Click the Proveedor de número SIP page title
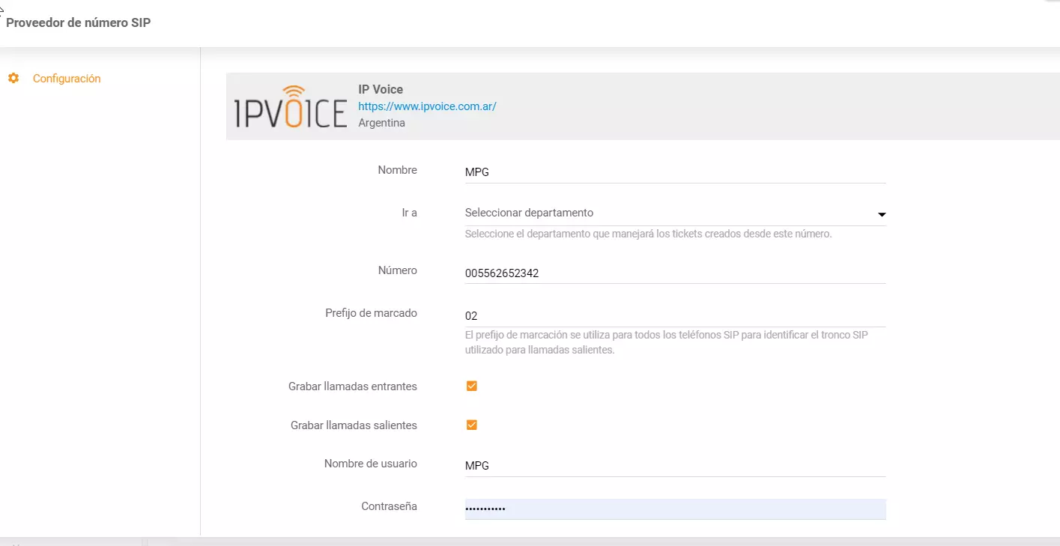The height and width of the screenshot is (546, 1060). [78, 22]
